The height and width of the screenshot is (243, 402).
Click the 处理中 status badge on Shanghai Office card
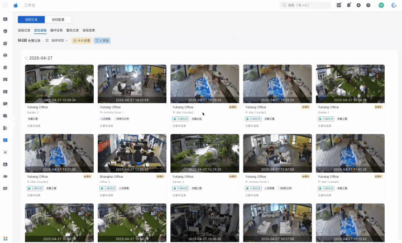160,177
